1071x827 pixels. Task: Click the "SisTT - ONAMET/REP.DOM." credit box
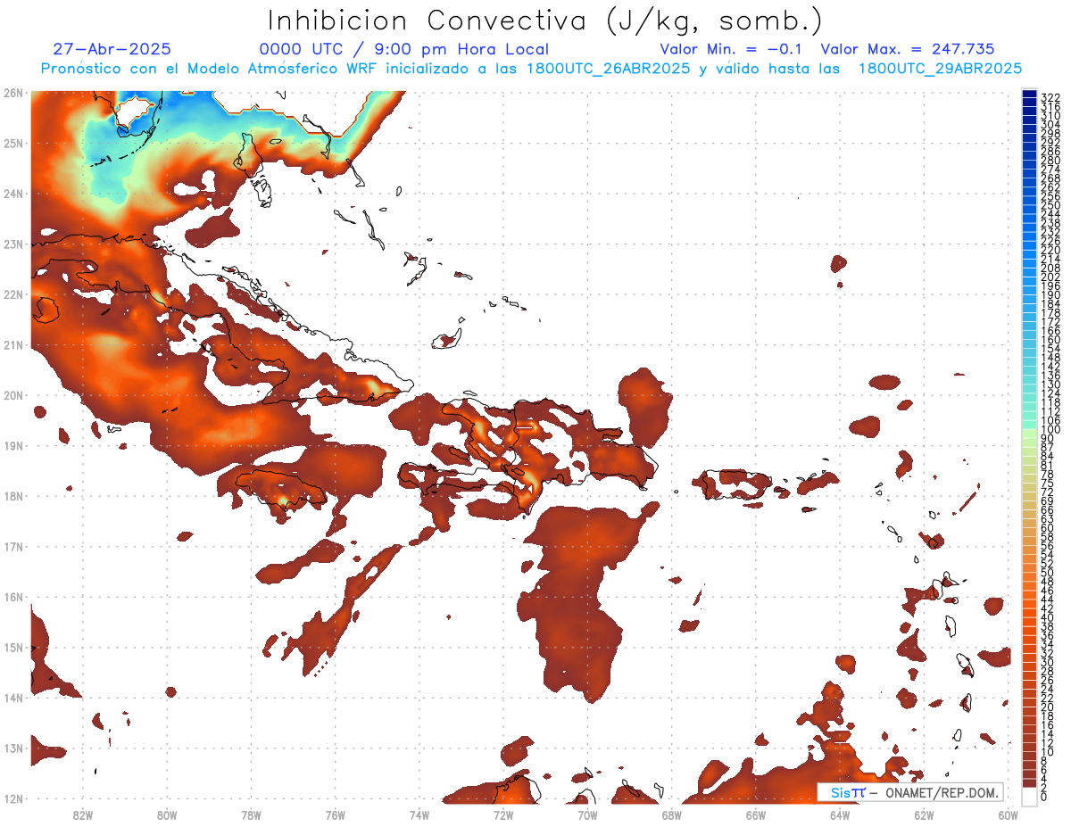click(910, 792)
